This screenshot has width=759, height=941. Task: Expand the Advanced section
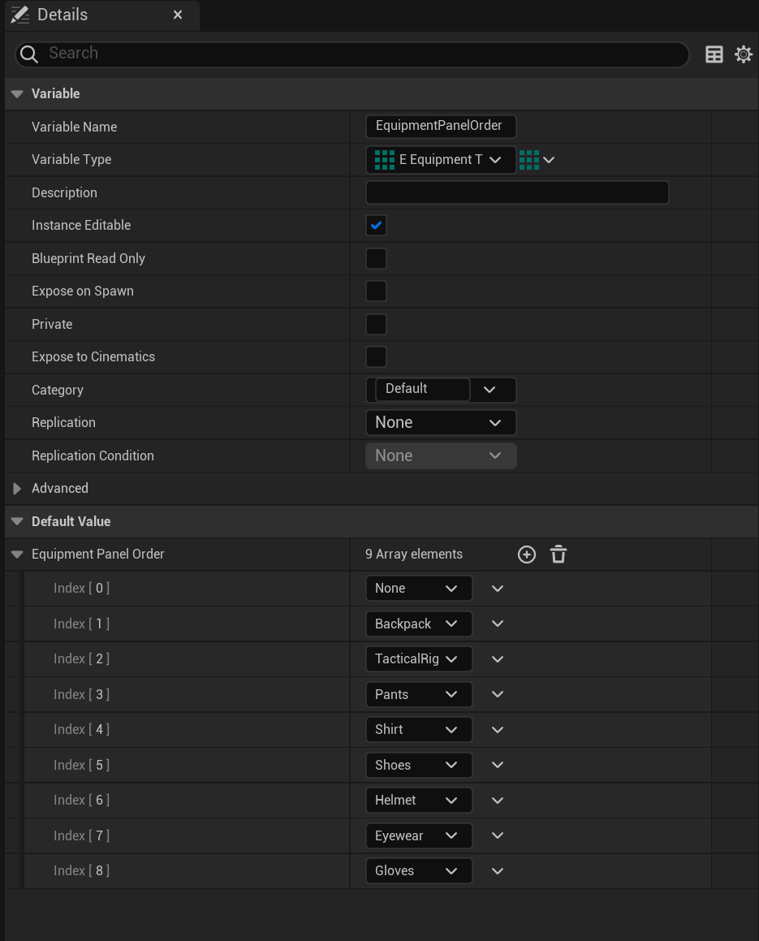[x=17, y=489]
